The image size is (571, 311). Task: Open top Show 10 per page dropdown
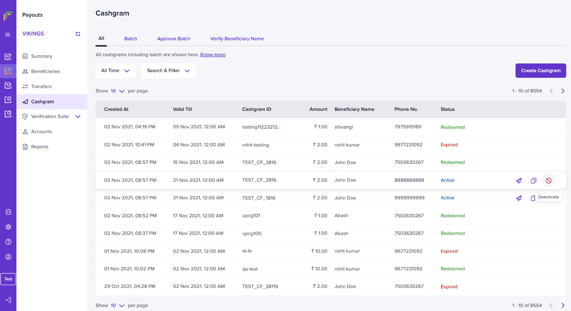[x=117, y=91]
